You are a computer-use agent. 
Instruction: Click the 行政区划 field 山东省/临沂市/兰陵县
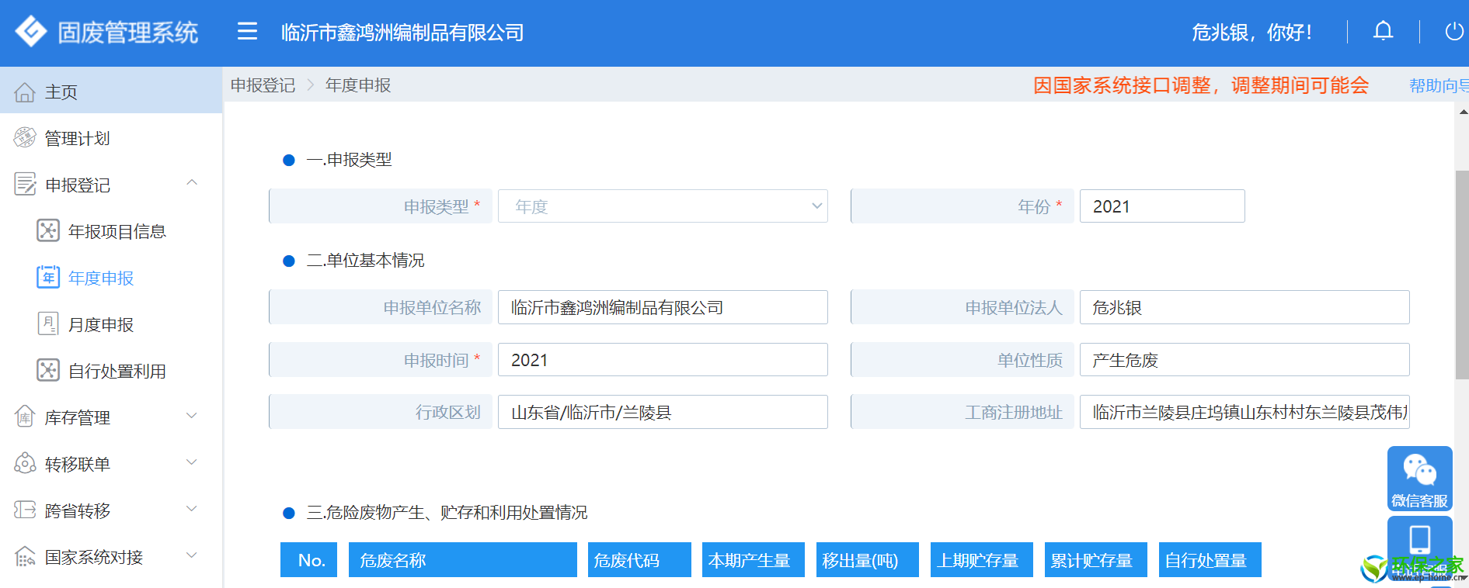point(663,412)
